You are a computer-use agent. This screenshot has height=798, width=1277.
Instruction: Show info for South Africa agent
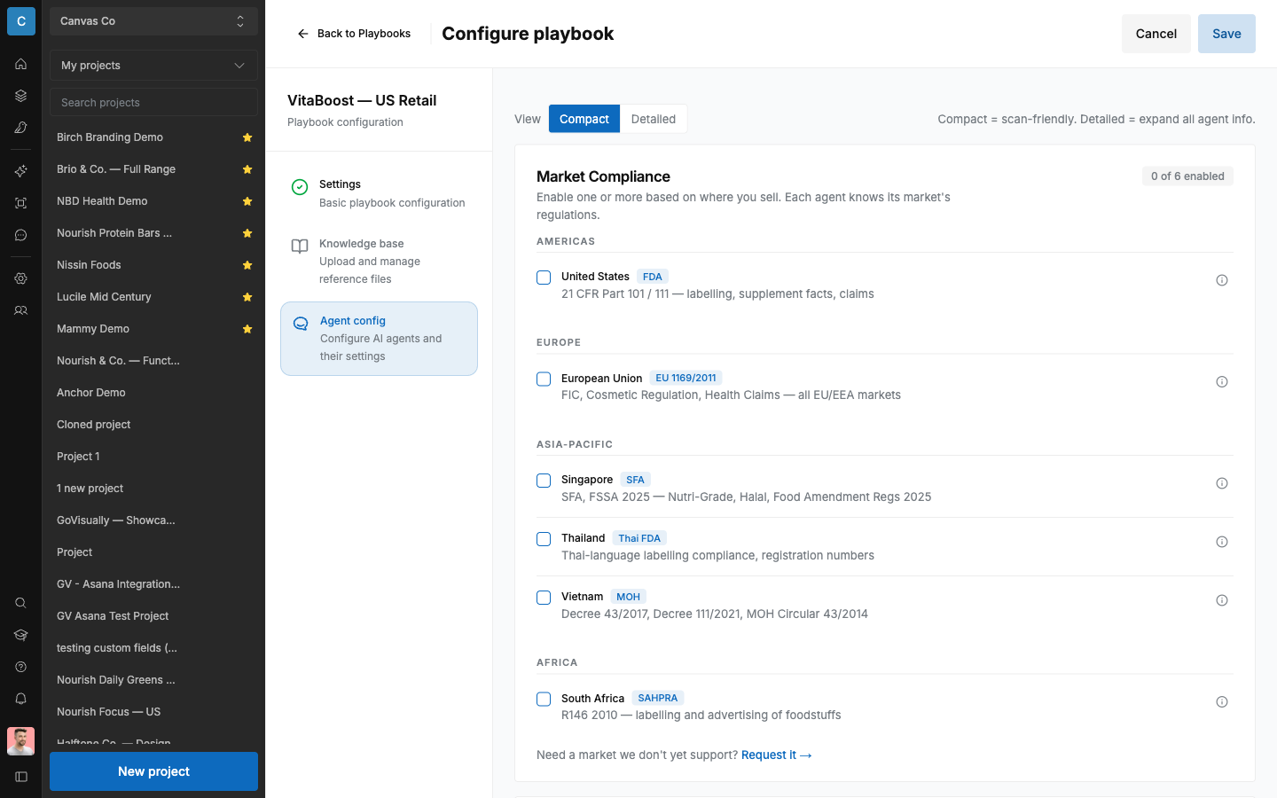tap(1222, 702)
